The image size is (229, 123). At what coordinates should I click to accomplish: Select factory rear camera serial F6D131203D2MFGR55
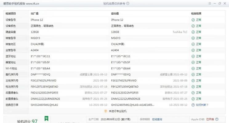click(x=44, y=93)
